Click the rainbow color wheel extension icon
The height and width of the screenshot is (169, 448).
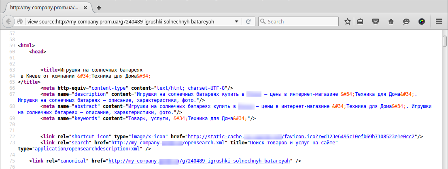coord(422,21)
